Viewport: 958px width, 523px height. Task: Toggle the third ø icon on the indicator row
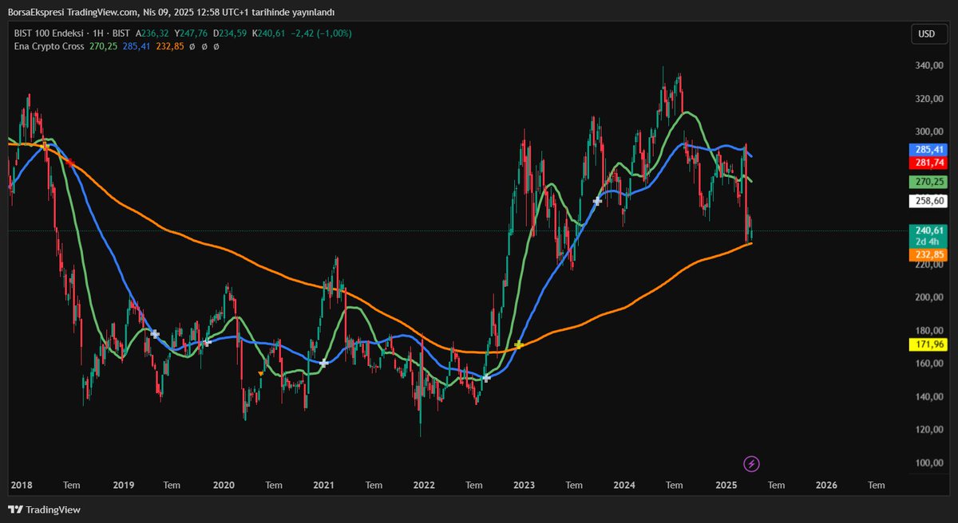point(216,46)
